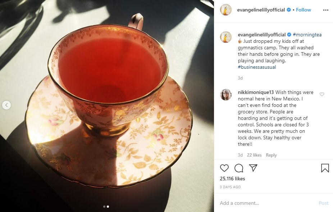Image resolution: width=333 pixels, height=212 pixels.
Task: Open nikkimonique13's profile picture
Action: point(226,95)
